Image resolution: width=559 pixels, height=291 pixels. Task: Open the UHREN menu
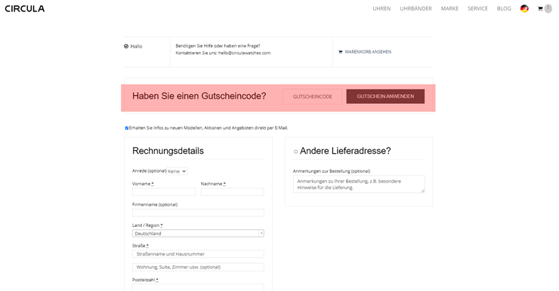pos(381,8)
